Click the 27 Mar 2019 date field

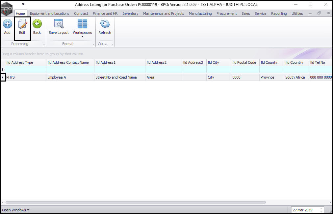click(305, 210)
